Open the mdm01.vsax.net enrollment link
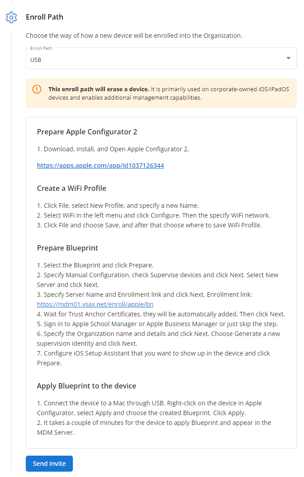 [95, 304]
